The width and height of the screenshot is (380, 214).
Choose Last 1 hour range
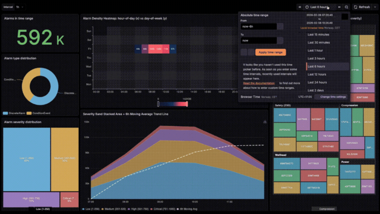pos(328,51)
